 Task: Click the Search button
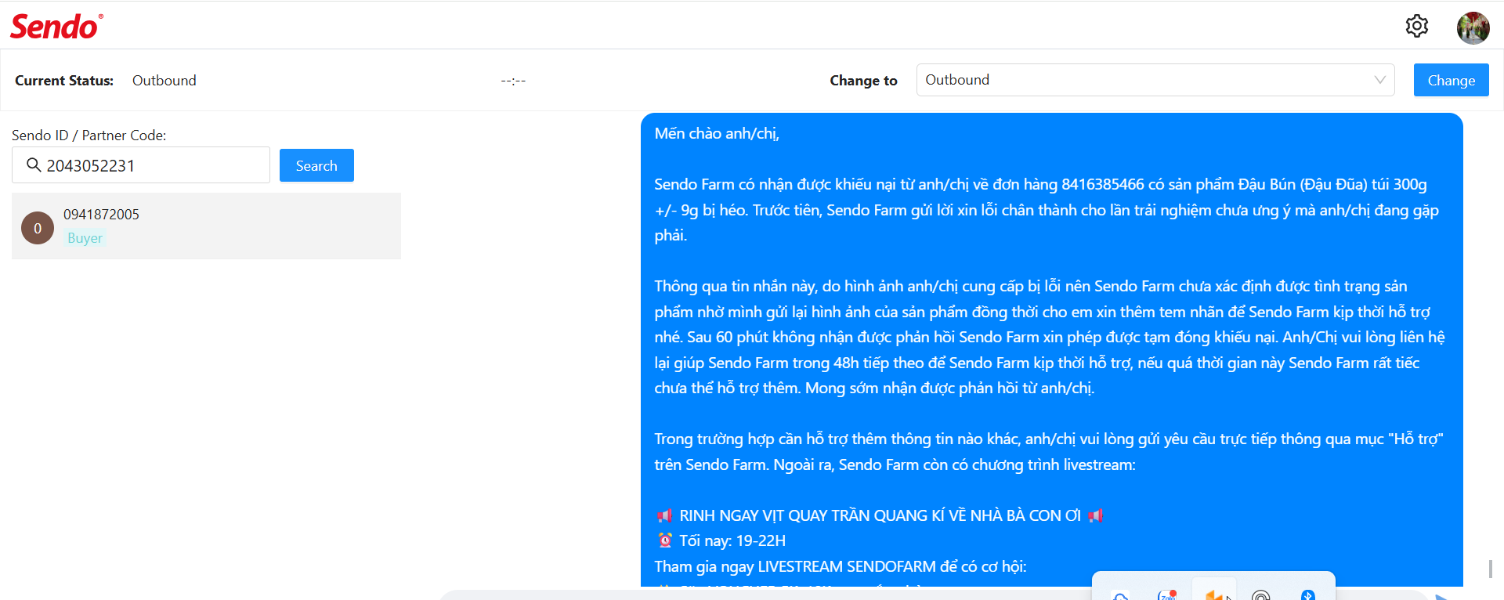coord(316,165)
